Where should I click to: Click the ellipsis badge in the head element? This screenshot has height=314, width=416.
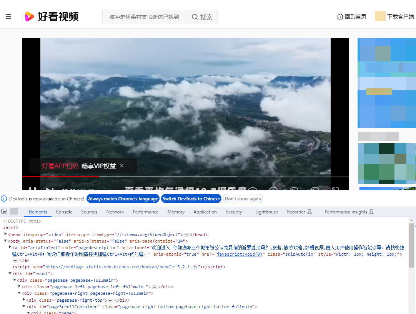[x=186, y=235]
